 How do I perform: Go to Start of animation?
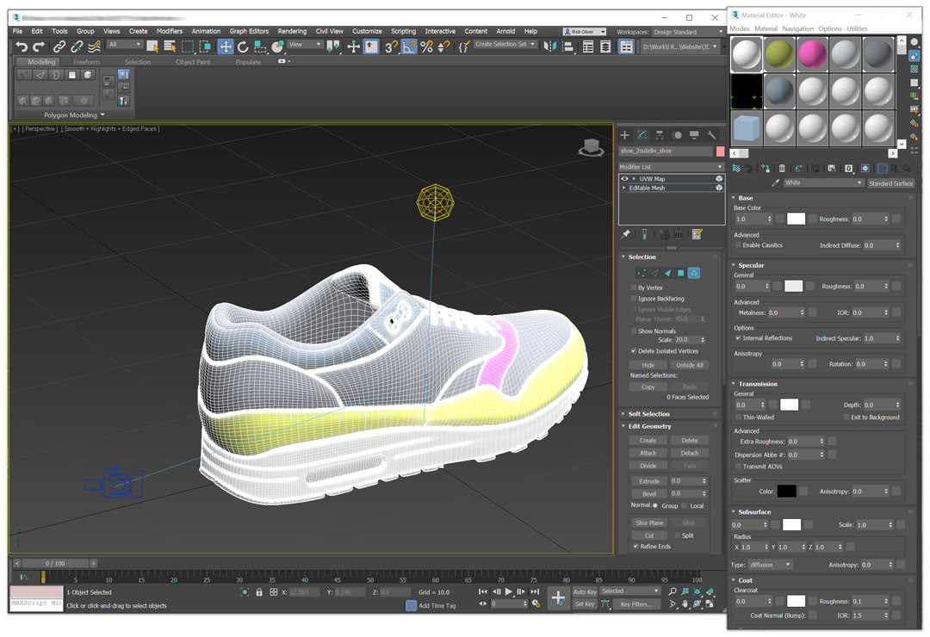click(483, 592)
